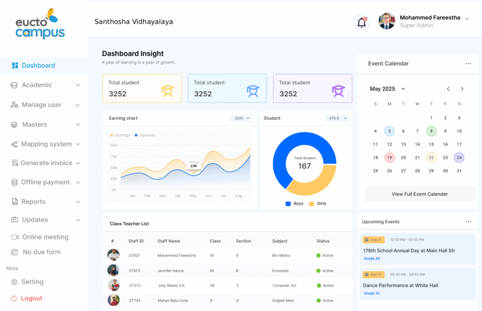Screen dimensions: 482x311
Task: Click Mohammed Fareestha's profile avatar in header
Action: coord(386,21)
